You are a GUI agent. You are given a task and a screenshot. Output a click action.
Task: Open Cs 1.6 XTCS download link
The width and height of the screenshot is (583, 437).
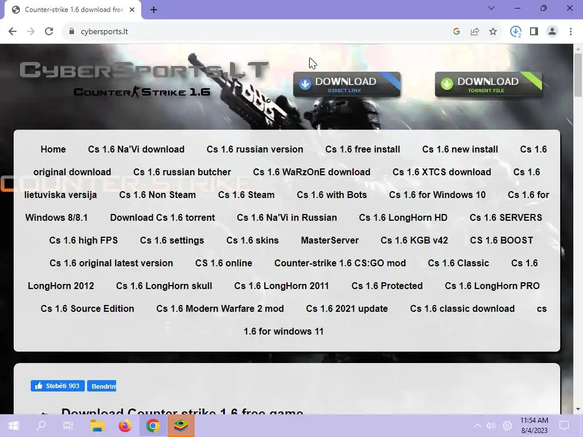click(442, 172)
